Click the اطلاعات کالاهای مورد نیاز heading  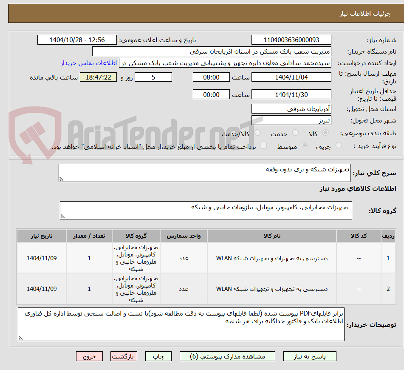358,188
